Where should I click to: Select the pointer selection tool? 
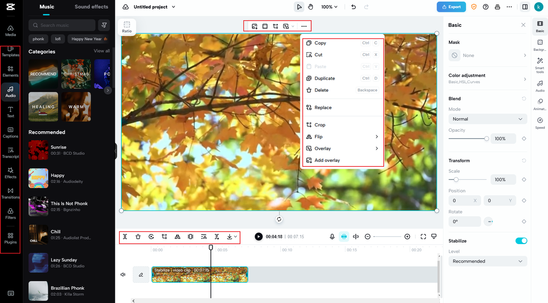pyautogui.click(x=299, y=7)
